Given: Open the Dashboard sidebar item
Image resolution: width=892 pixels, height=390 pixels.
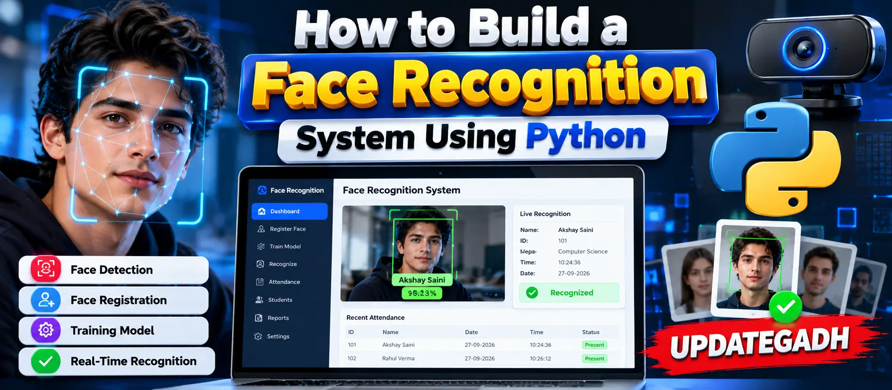Looking at the screenshot, I should pos(289,211).
